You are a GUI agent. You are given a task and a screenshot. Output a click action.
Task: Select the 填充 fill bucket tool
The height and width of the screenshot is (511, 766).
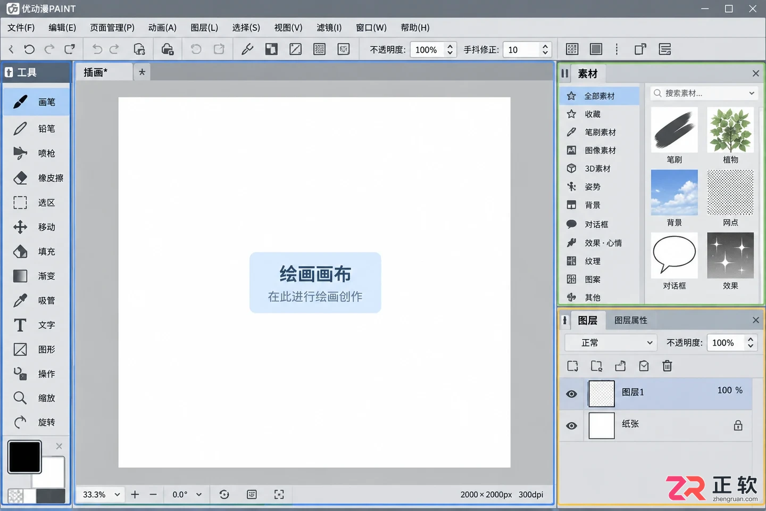[36, 251]
